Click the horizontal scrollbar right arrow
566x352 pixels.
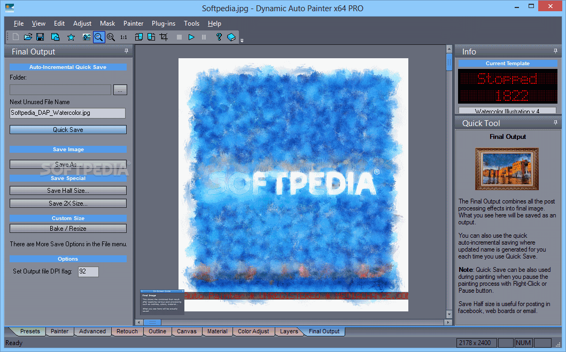(448, 322)
